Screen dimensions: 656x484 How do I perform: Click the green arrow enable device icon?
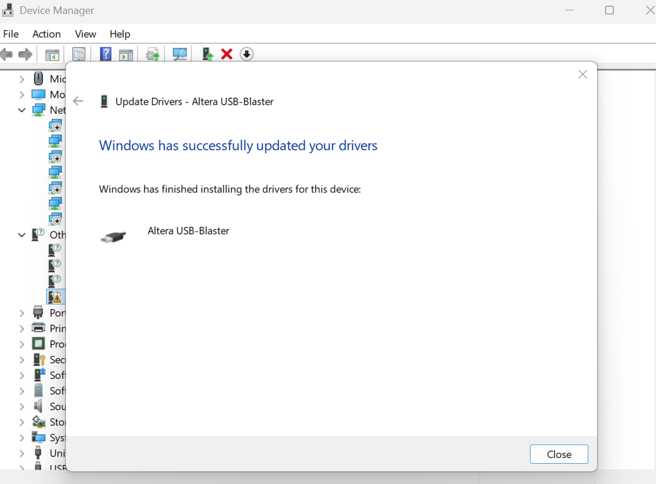(208, 54)
